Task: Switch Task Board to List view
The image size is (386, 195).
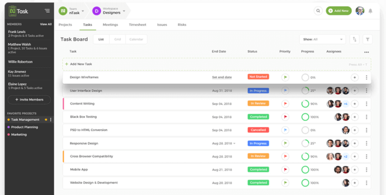Action: coord(101,40)
